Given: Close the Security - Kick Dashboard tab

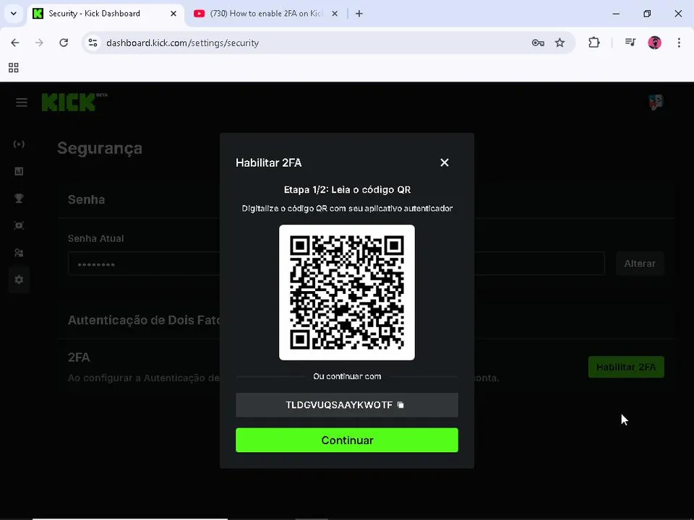Looking at the screenshot, I should click(x=173, y=14).
